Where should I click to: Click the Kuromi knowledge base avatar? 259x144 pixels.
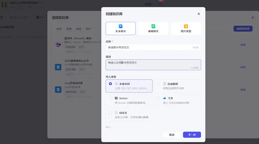(x=58, y=45)
